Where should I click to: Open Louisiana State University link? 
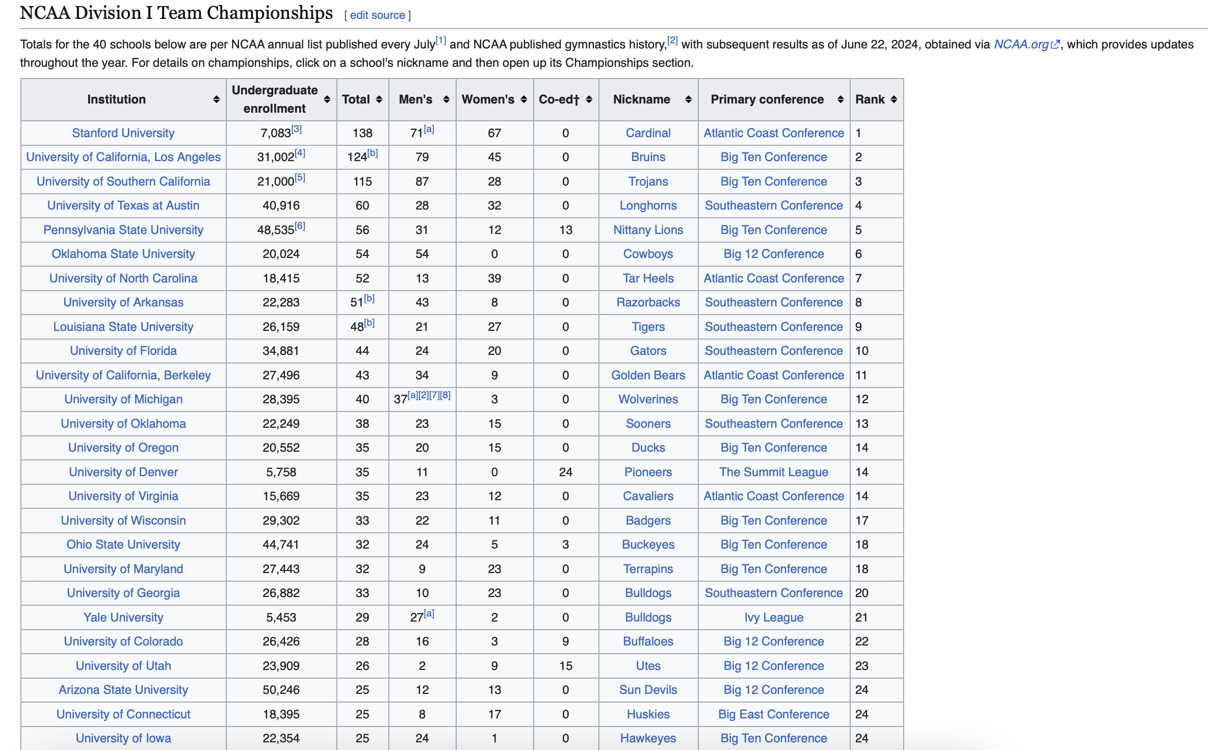123,327
